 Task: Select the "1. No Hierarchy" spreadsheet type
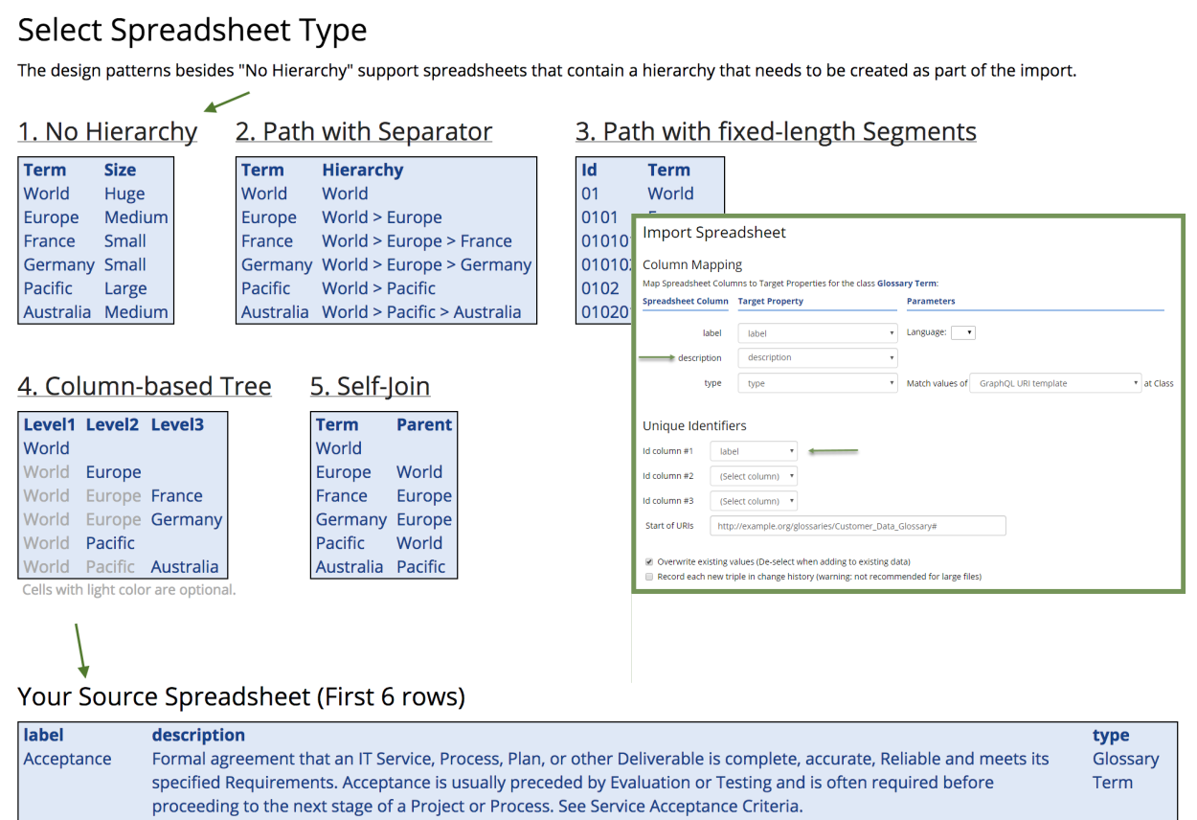pyautogui.click(x=107, y=132)
